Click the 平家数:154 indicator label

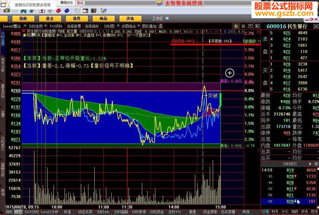coord(220,41)
